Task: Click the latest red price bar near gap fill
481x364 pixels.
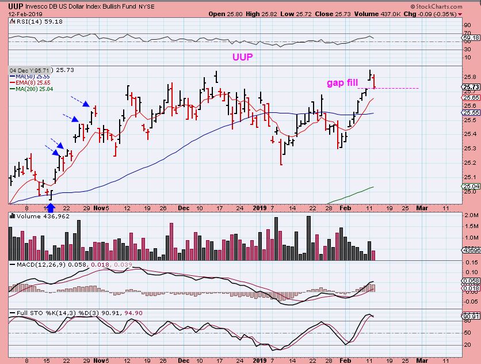Action: 374,81
